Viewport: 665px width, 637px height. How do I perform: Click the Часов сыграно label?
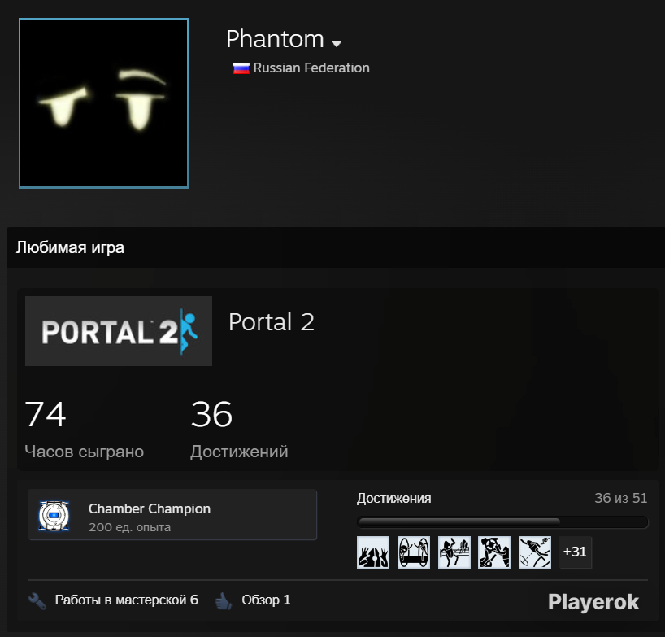85,452
